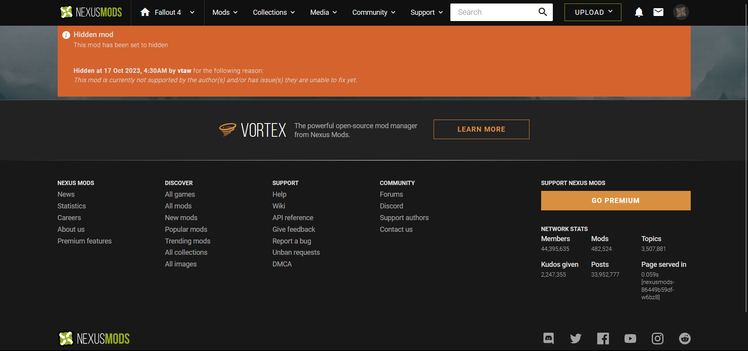Screen dimensions: 748x351
Task: Open the messages envelope icon
Action: pos(658,12)
